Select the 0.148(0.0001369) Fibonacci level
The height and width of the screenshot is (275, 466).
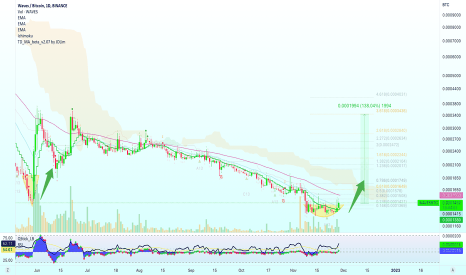click(x=391, y=205)
